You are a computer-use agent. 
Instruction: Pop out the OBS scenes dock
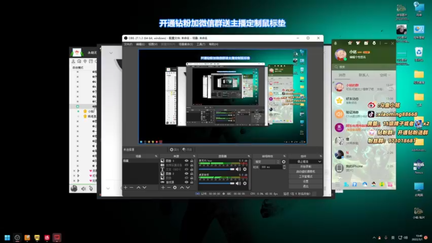click(x=156, y=156)
